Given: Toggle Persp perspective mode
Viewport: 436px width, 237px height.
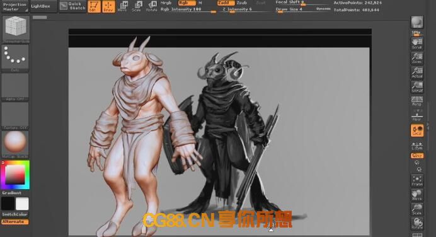Looking at the screenshot, I should [417, 101].
